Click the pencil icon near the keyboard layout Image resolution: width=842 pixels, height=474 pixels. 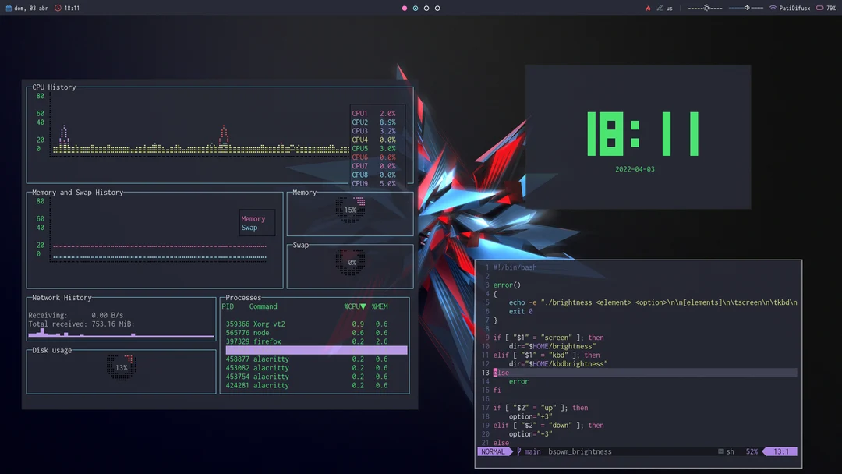click(x=660, y=8)
